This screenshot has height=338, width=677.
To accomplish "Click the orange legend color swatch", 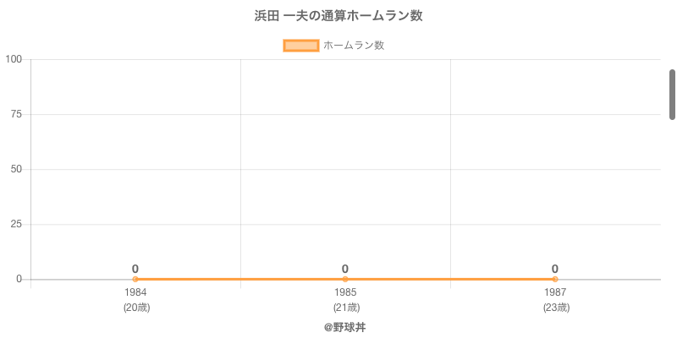I will [x=300, y=46].
